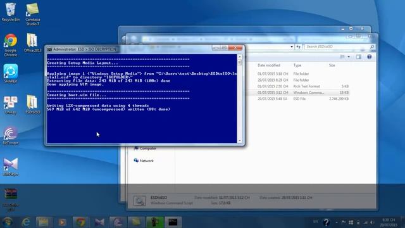This screenshot has height=228, width=405.
Task: Click the Explorer change view icon
Action: [342, 56]
